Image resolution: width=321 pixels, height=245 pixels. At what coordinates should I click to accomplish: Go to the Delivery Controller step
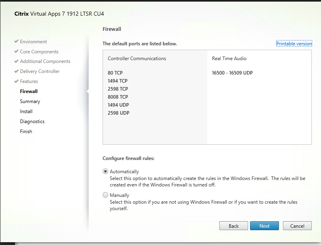[x=40, y=71]
